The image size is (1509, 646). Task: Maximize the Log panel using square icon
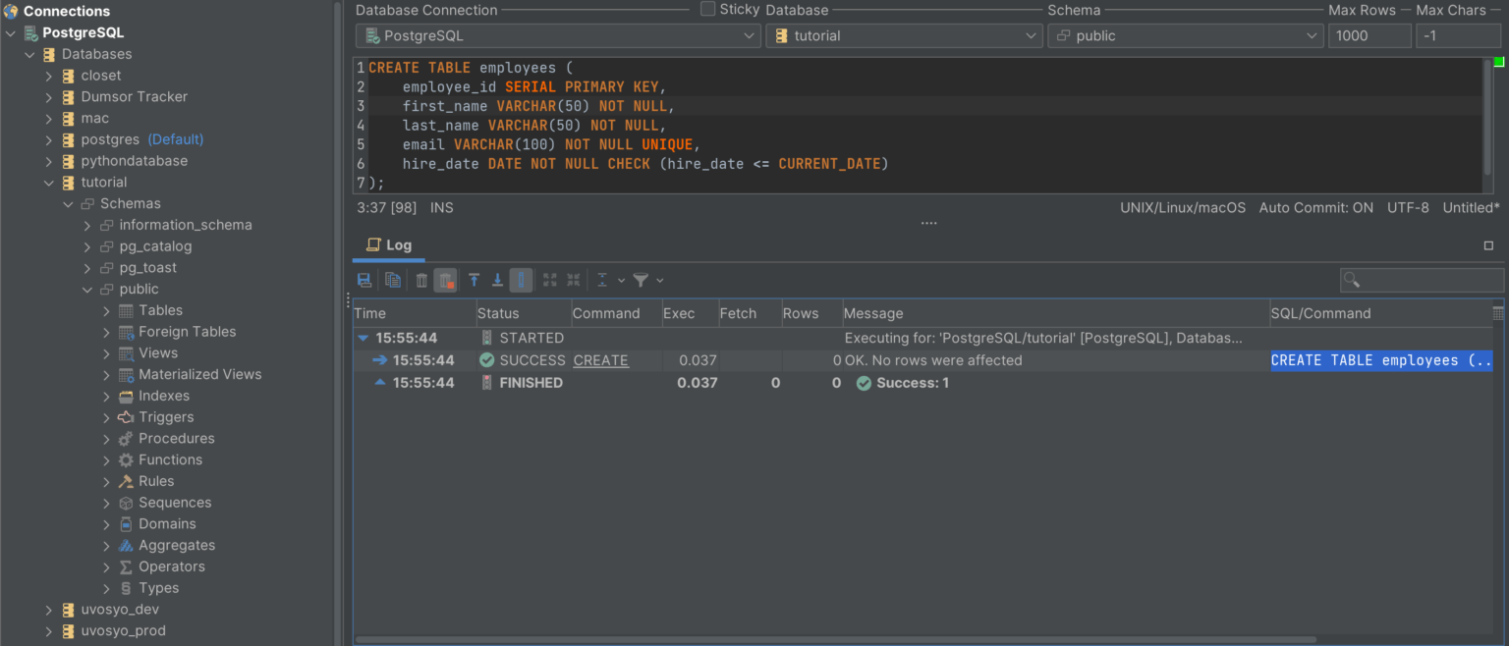point(1488,245)
